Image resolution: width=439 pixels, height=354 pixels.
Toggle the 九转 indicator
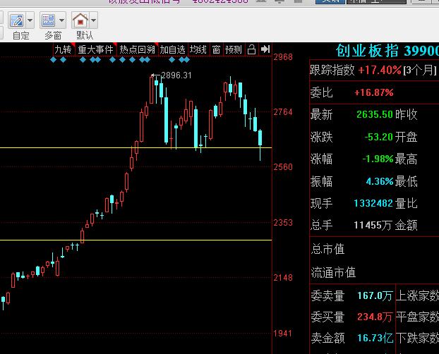click(64, 49)
